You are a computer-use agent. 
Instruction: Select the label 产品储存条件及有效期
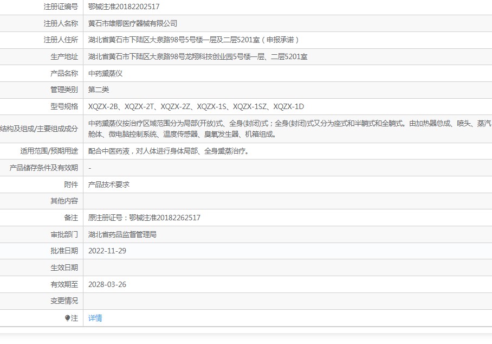point(43,168)
